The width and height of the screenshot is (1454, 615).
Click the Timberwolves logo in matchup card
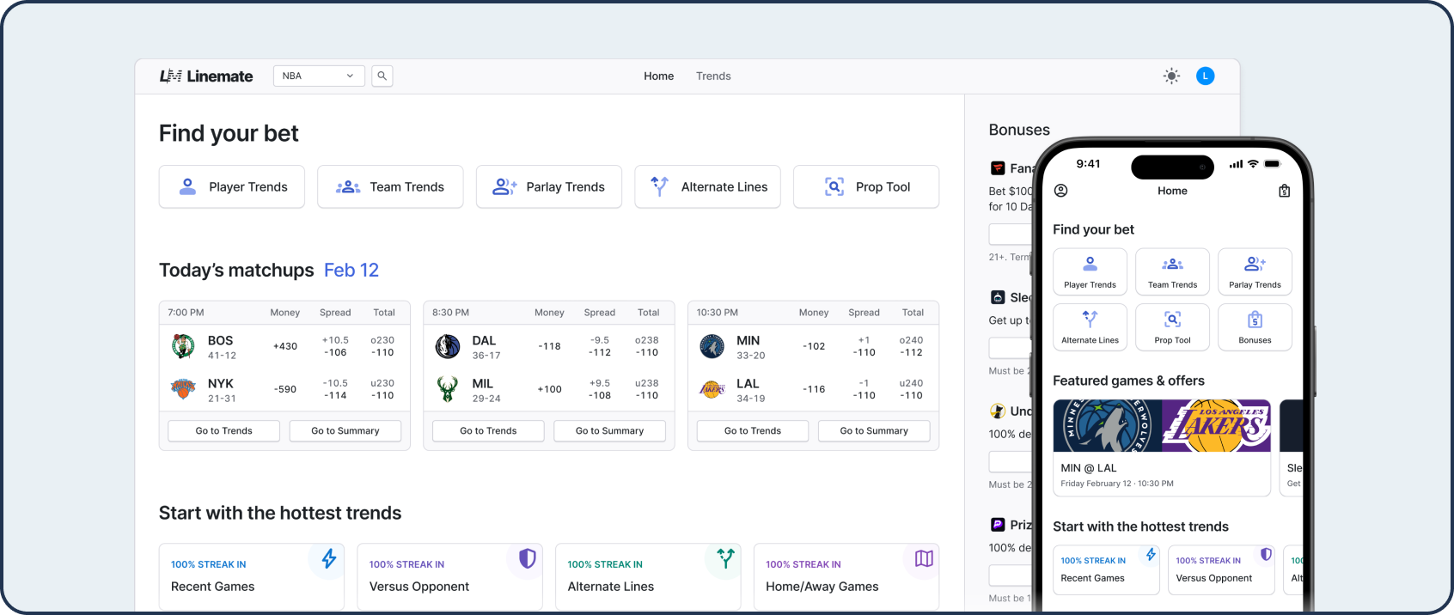(x=712, y=346)
